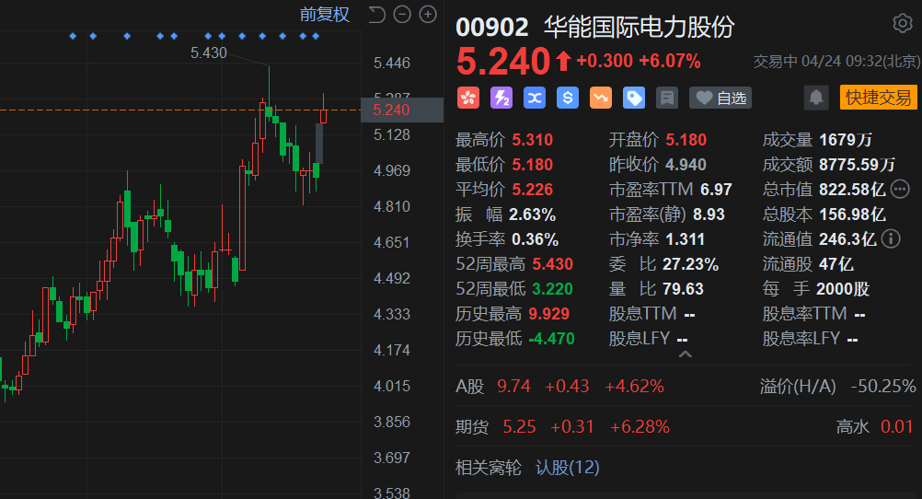Click the 历史最高 value 9.929
Screen dimensions: 922x499
(x=548, y=314)
